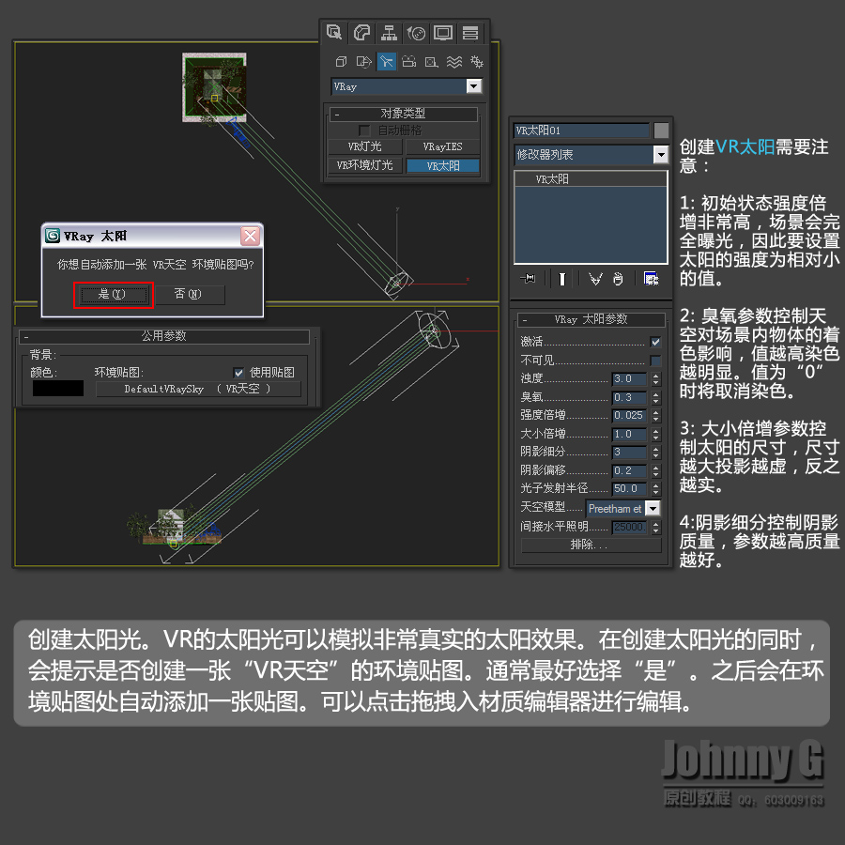The width and height of the screenshot is (845, 845).
Task: Toggle Show End Result icon
Action: tap(562, 279)
